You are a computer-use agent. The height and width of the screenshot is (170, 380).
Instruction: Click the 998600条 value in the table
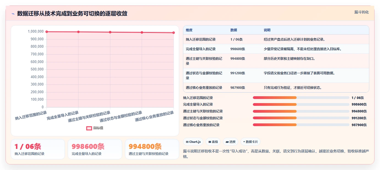[238, 49]
